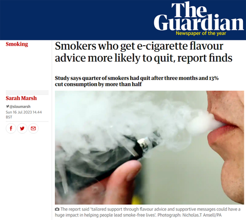
Task: Click the BST timezone label
Action: pos(9,117)
